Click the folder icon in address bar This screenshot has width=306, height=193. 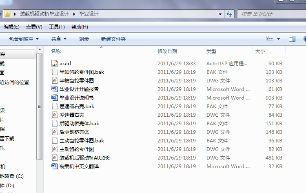[x=7, y=14]
